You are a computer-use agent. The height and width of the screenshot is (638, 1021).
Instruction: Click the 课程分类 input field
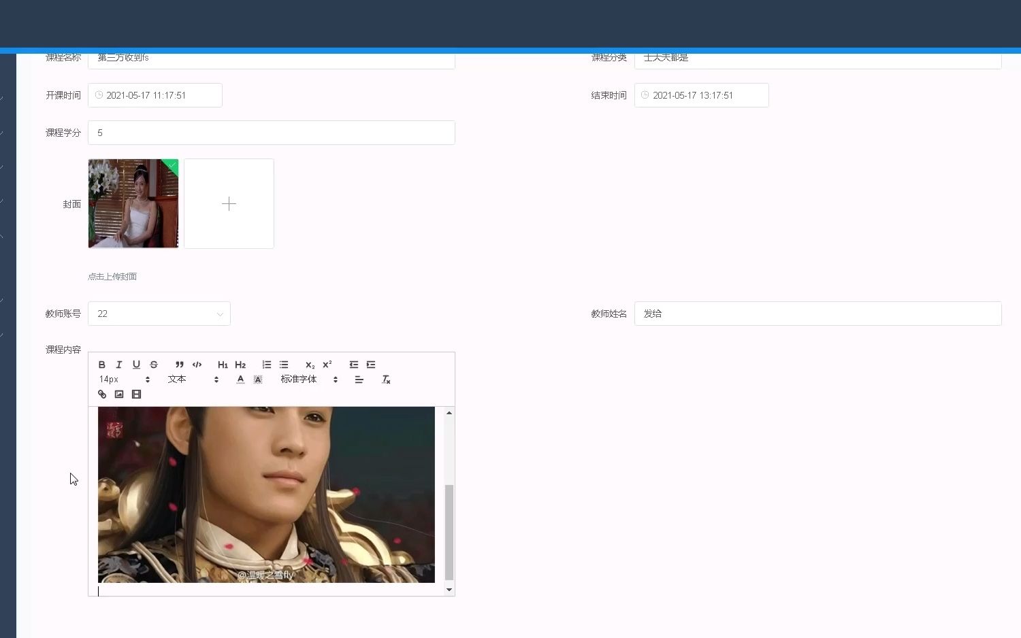(818, 60)
